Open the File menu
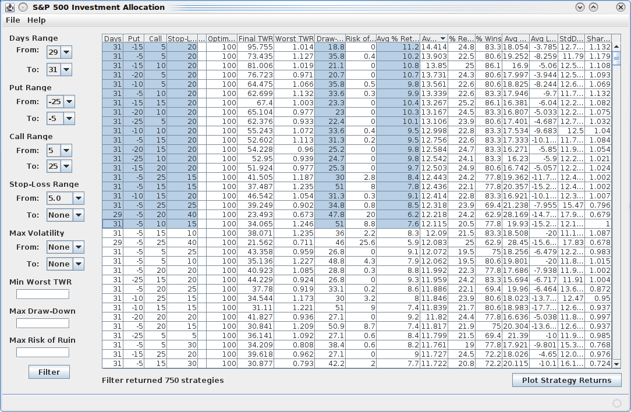This screenshot has height=412, width=631. coord(13,20)
